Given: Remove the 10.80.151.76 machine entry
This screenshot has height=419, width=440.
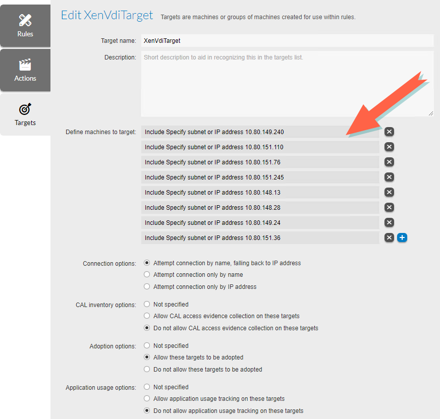Looking at the screenshot, I should tap(389, 162).
